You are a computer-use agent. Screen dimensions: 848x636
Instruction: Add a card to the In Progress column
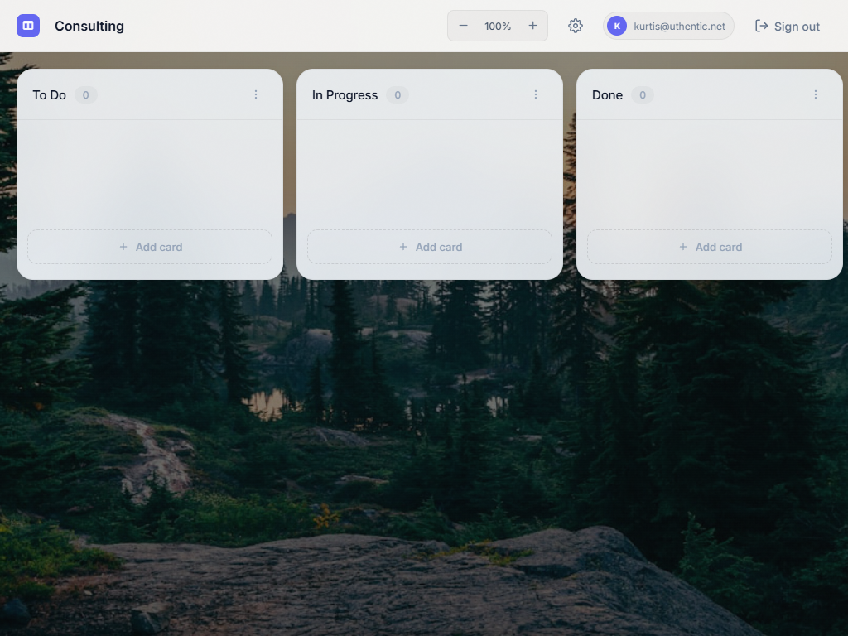pos(430,247)
